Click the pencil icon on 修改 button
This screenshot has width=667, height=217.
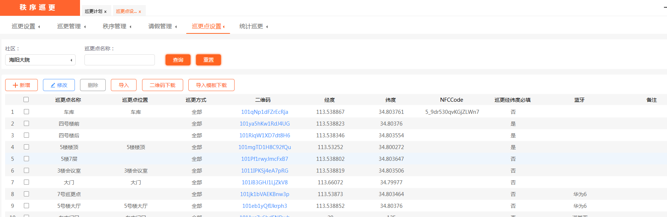coord(53,85)
